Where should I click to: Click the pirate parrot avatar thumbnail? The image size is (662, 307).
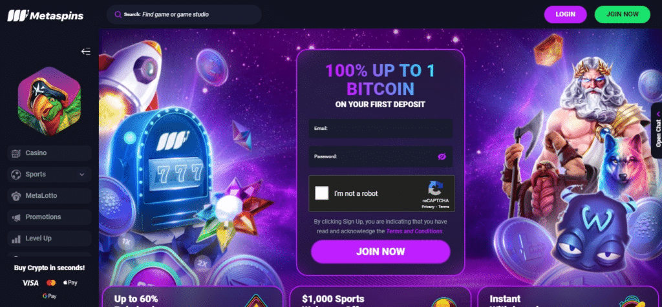(49, 101)
